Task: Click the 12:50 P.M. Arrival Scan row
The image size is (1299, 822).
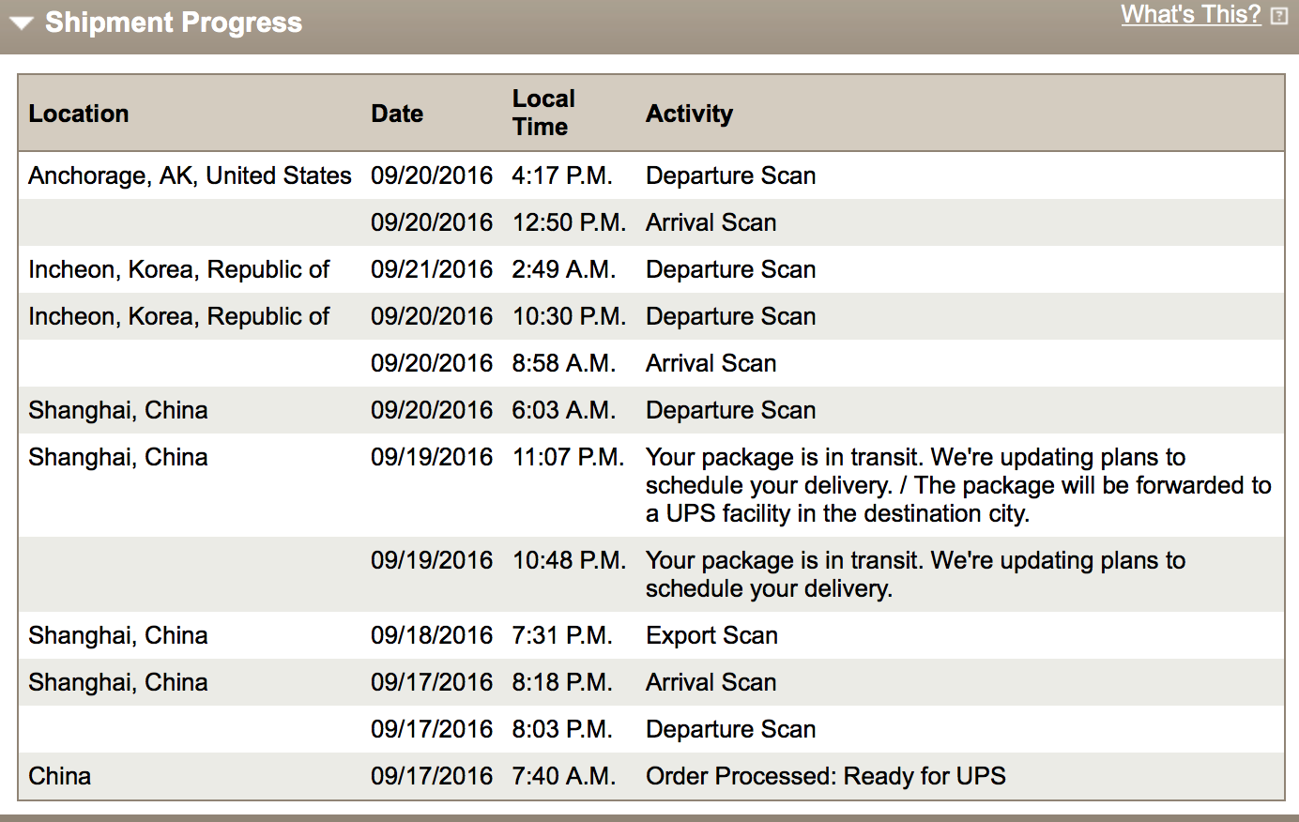Action: coord(650,222)
